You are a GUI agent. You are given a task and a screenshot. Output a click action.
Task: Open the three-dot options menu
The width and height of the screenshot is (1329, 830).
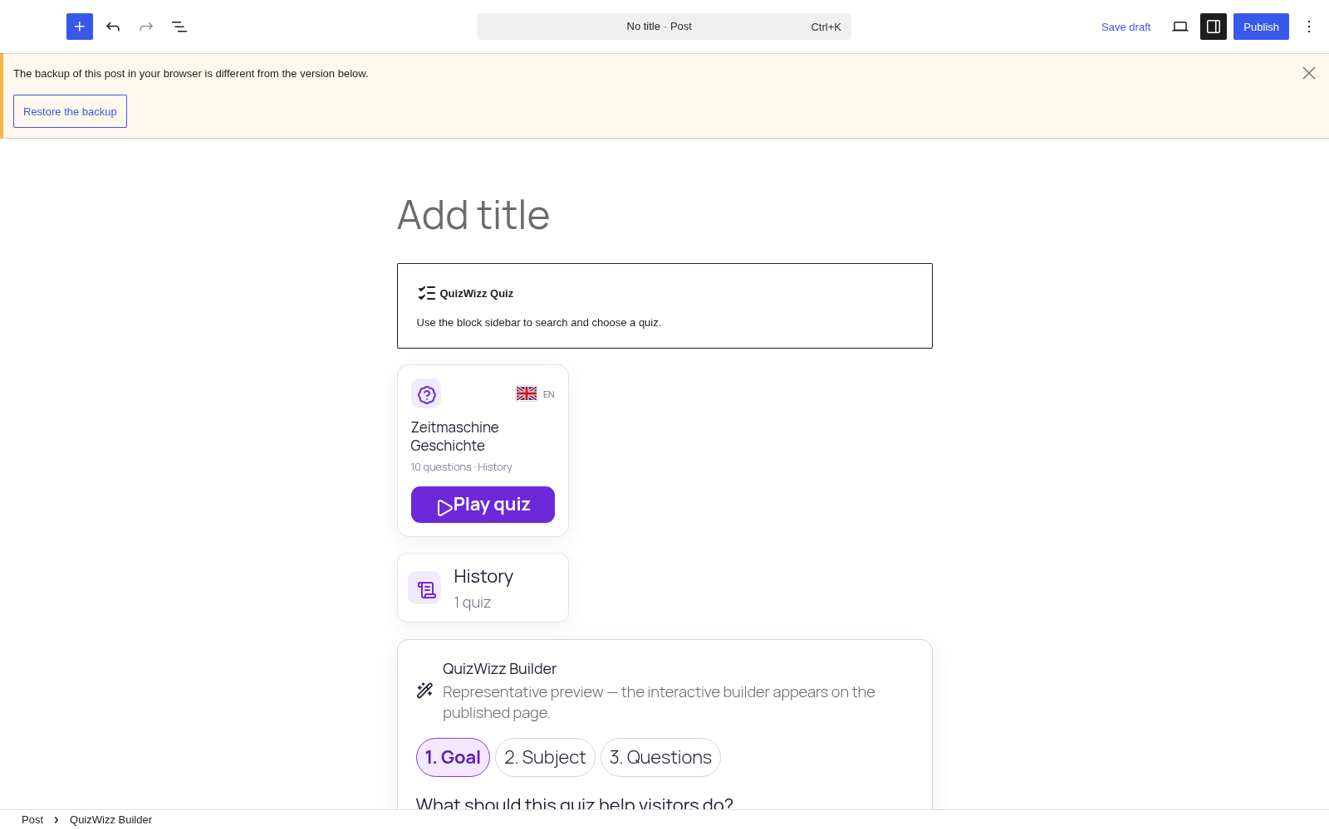(1309, 27)
